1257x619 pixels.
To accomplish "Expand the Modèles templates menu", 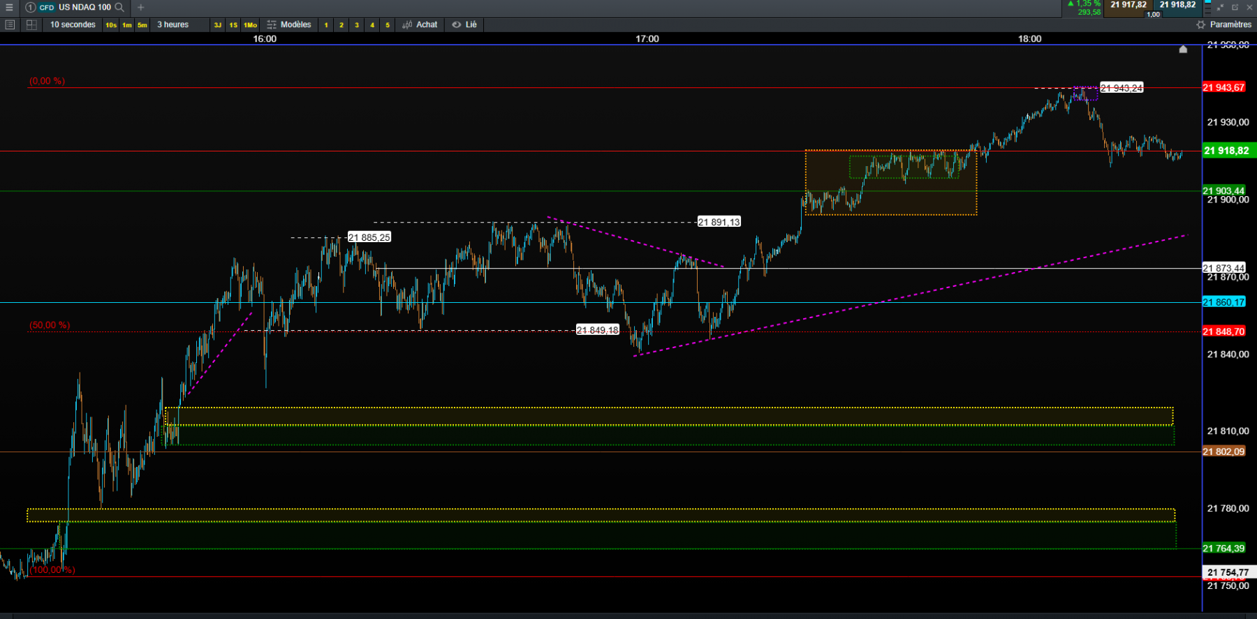I will click(x=289, y=24).
